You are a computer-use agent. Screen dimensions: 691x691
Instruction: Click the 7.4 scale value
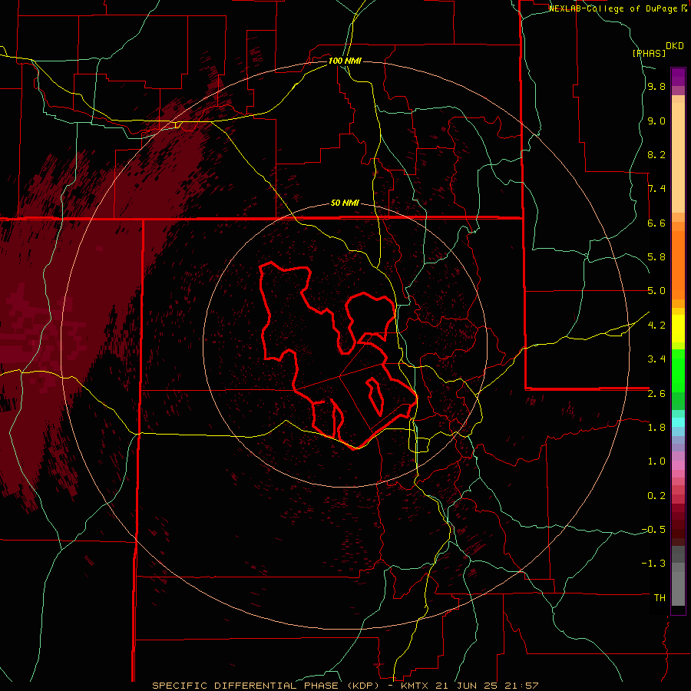coord(656,189)
